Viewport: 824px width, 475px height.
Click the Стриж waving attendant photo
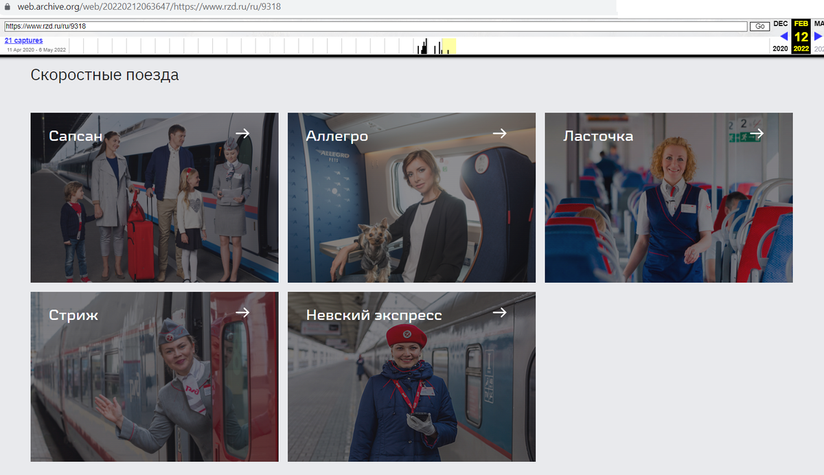click(x=154, y=377)
